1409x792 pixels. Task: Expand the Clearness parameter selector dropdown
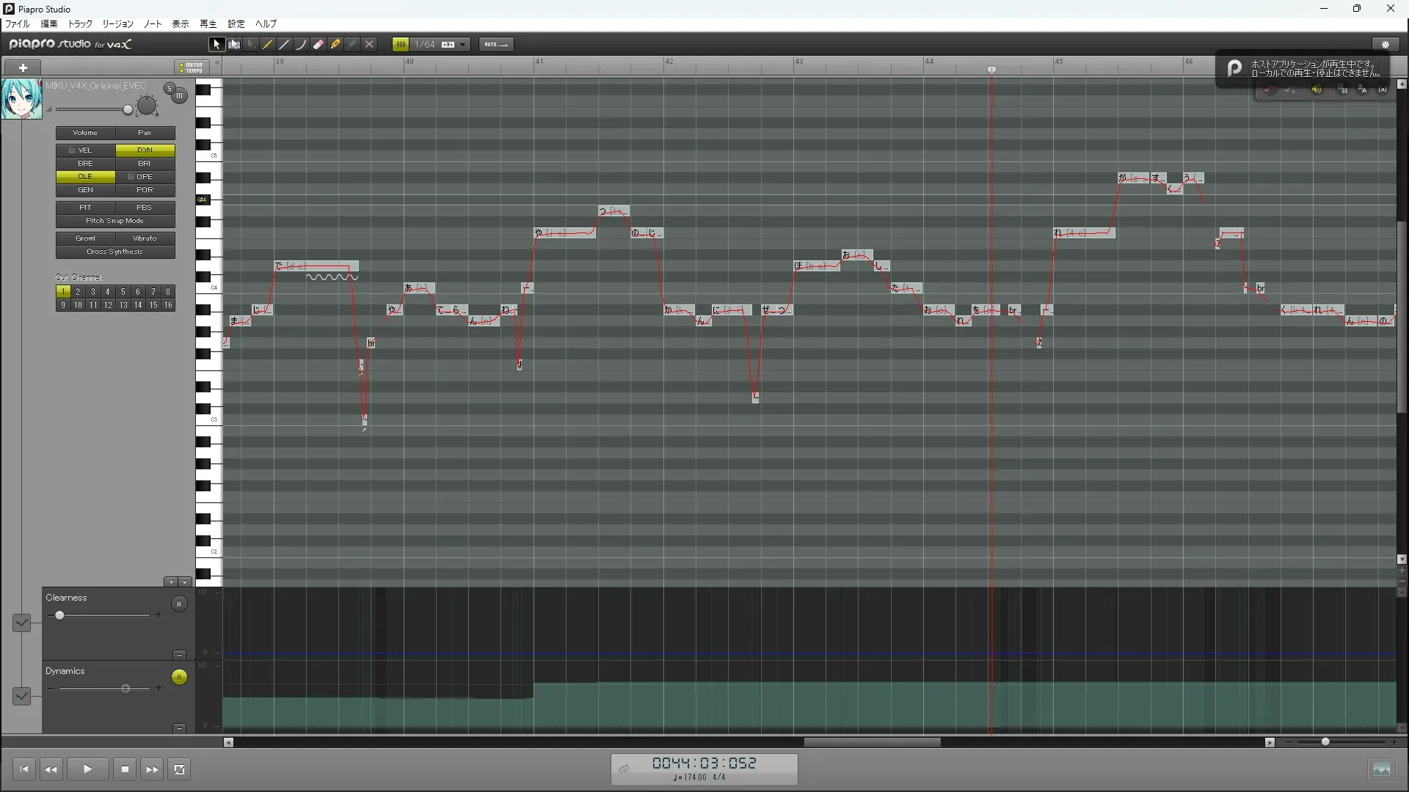21,623
